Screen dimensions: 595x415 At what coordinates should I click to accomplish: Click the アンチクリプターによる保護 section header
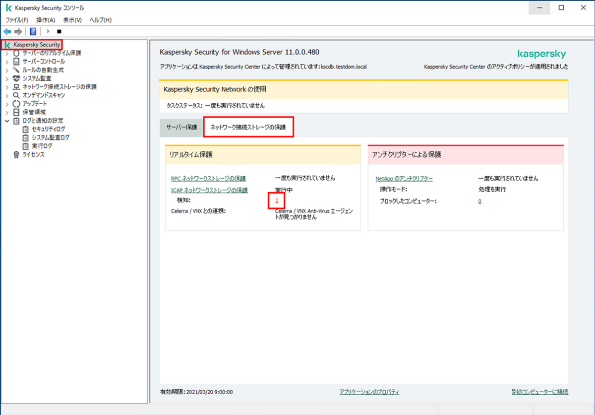coord(466,155)
